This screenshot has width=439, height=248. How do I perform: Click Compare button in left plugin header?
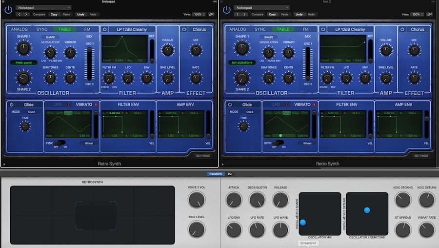(x=39, y=14)
